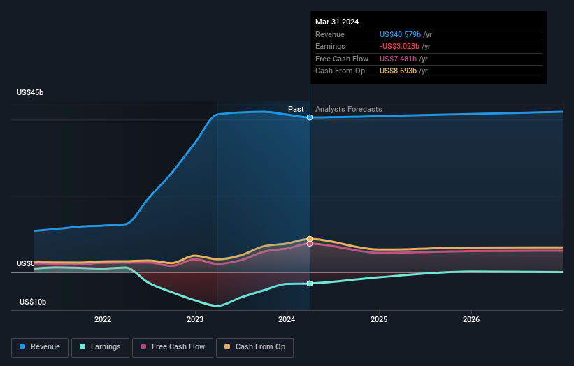
Task: Toggle the Revenue legend series
Action: 40,347
